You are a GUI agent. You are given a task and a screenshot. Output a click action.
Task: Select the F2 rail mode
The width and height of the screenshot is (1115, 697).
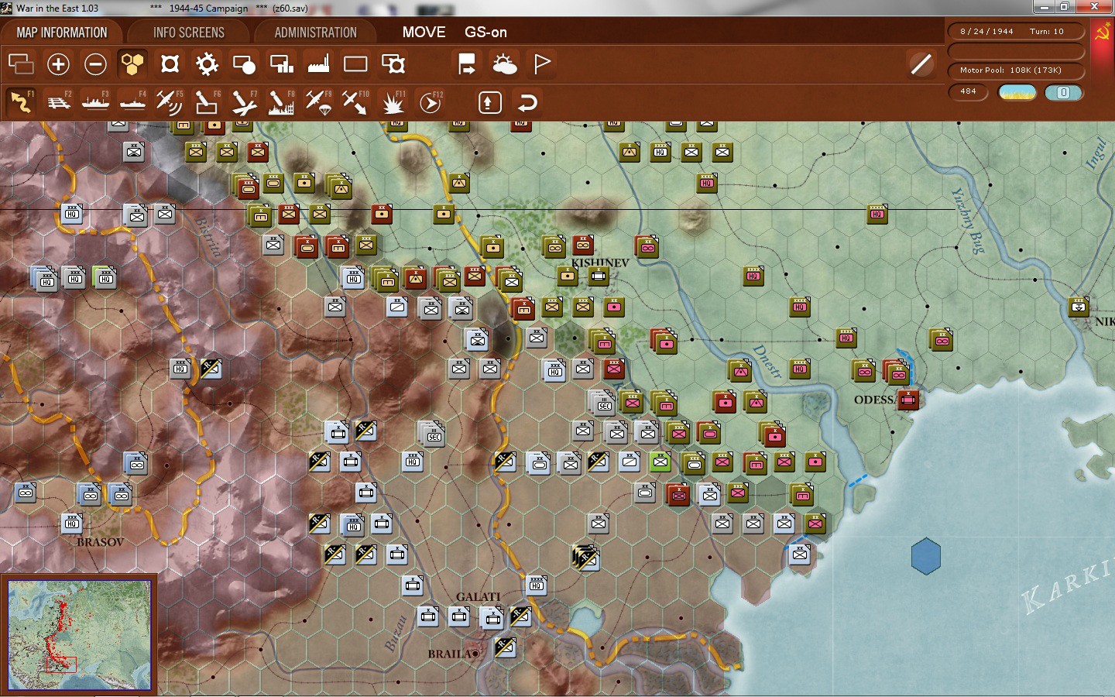point(59,101)
